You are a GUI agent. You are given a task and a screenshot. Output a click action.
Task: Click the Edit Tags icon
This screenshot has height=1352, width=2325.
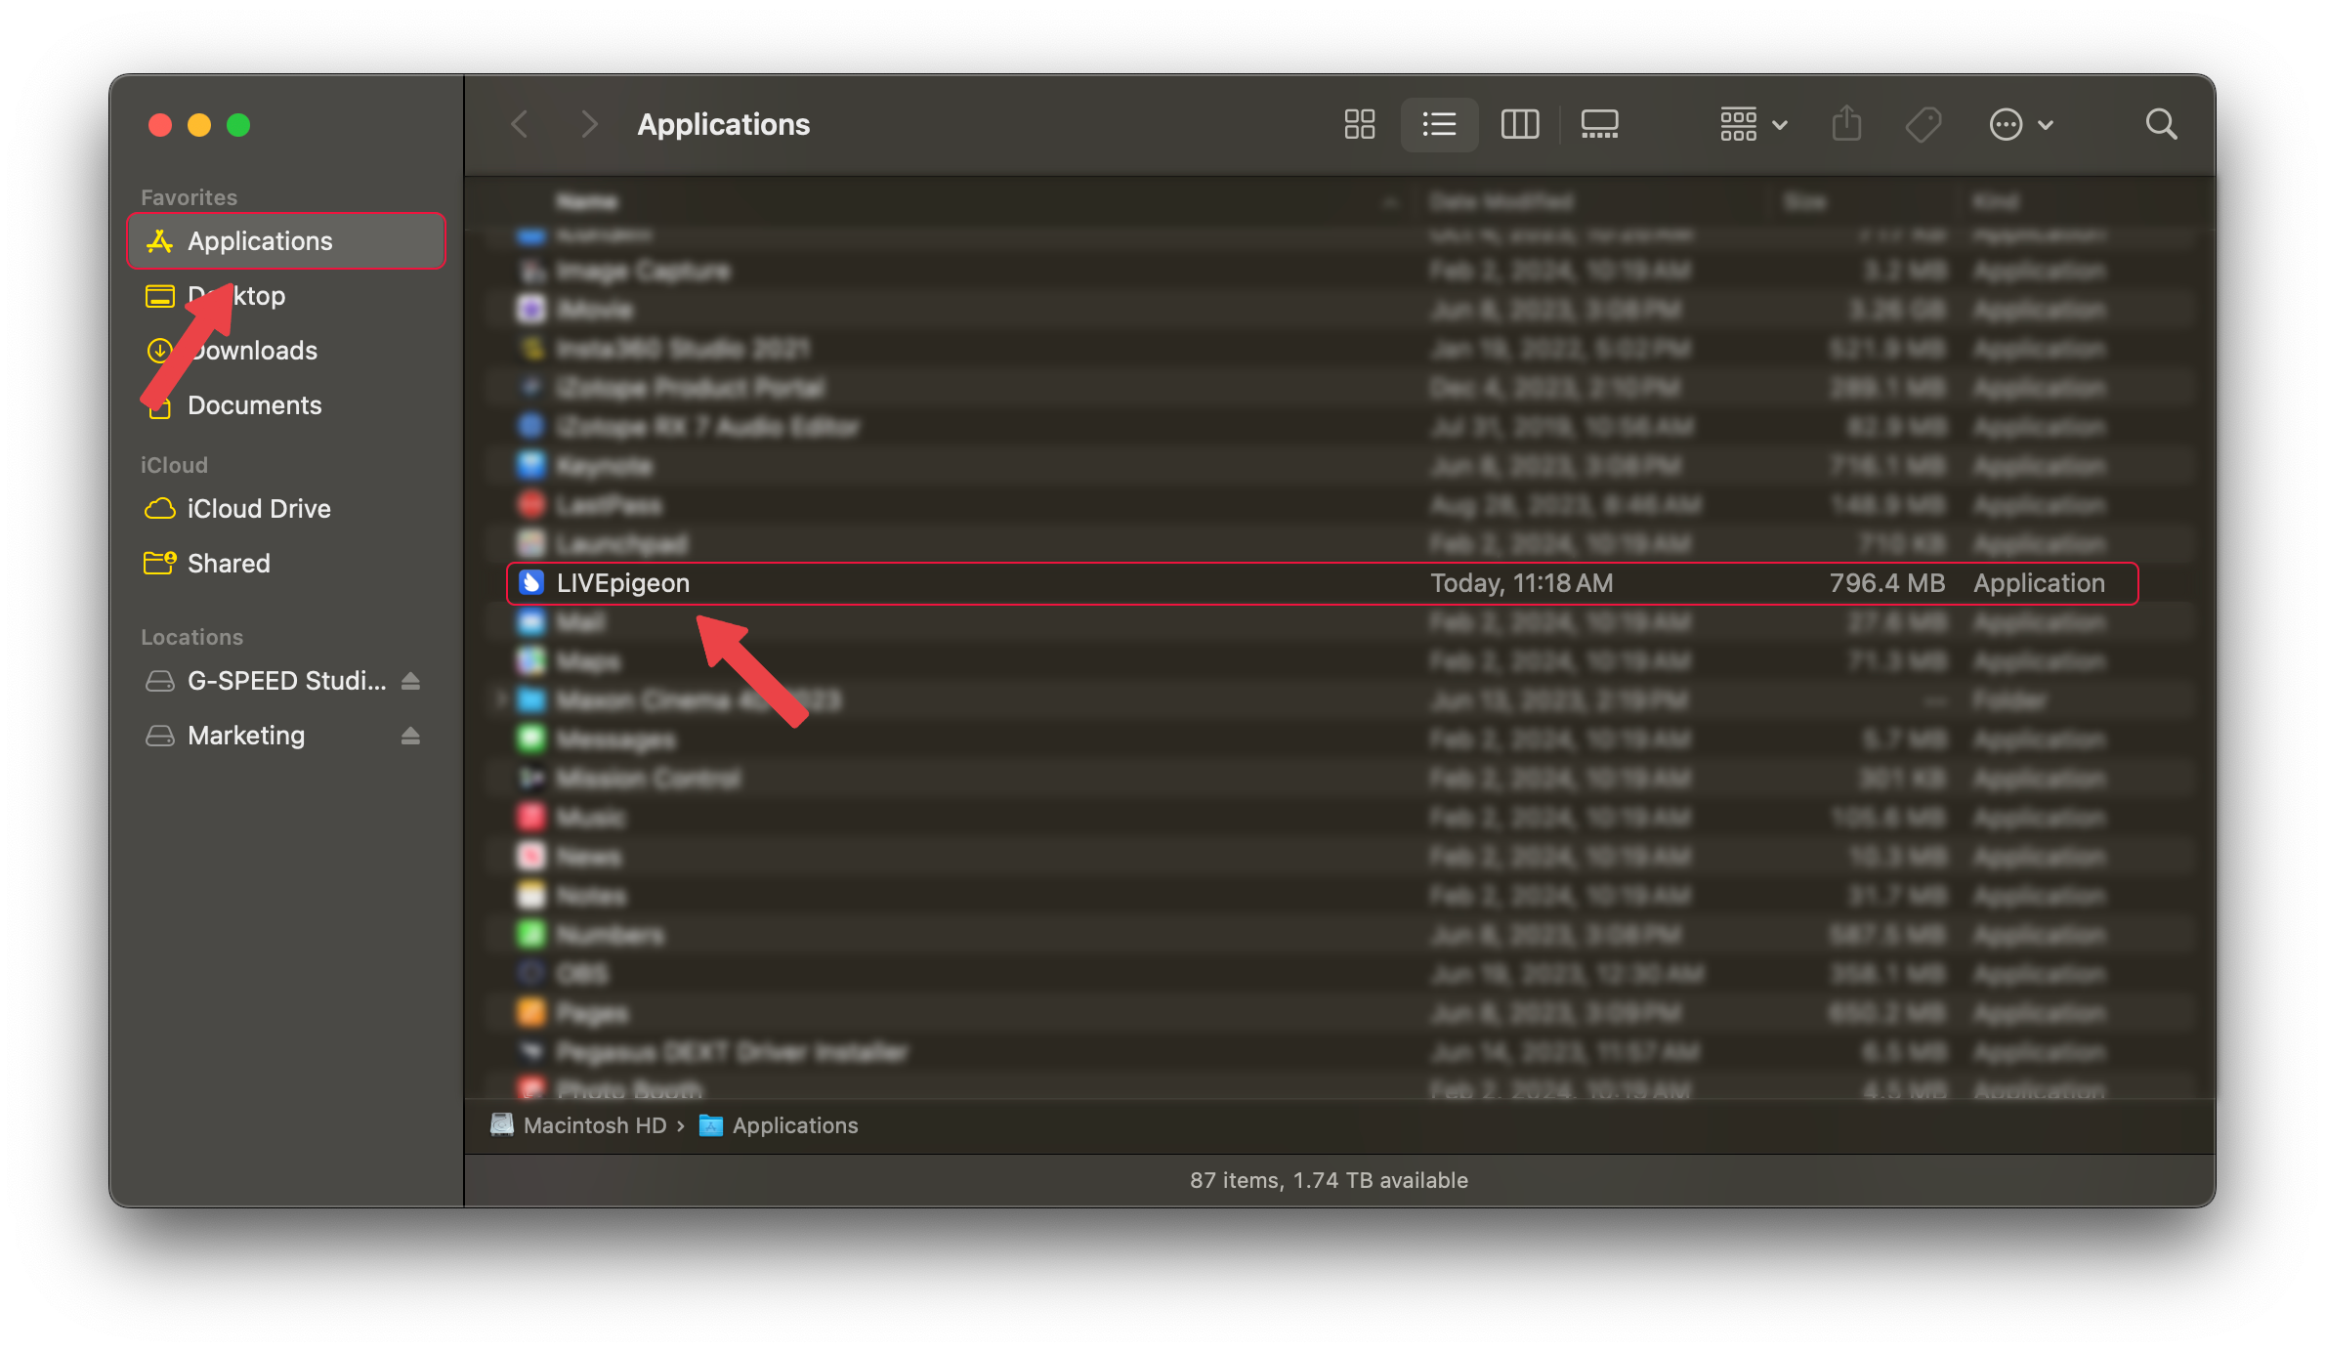click(1923, 124)
